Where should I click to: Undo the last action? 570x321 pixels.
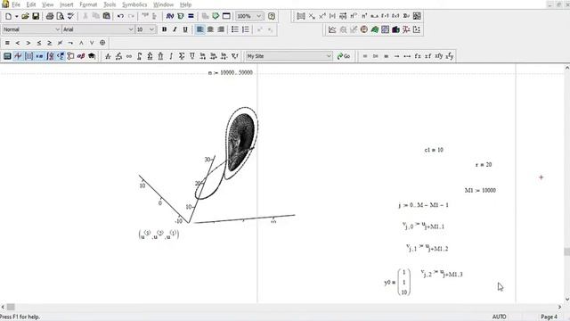(x=120, y=16)
